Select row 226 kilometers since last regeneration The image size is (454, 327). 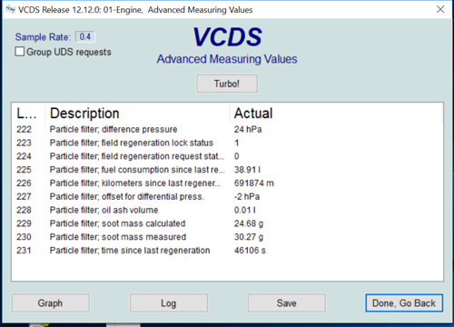[227, 183]
